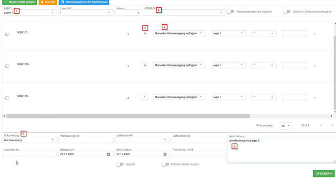Open Dokumenttyp dropdown showing Warenausgang
Screen dimensions: 336x178
30,140
